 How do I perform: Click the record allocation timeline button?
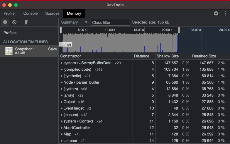tap(5, 22)
